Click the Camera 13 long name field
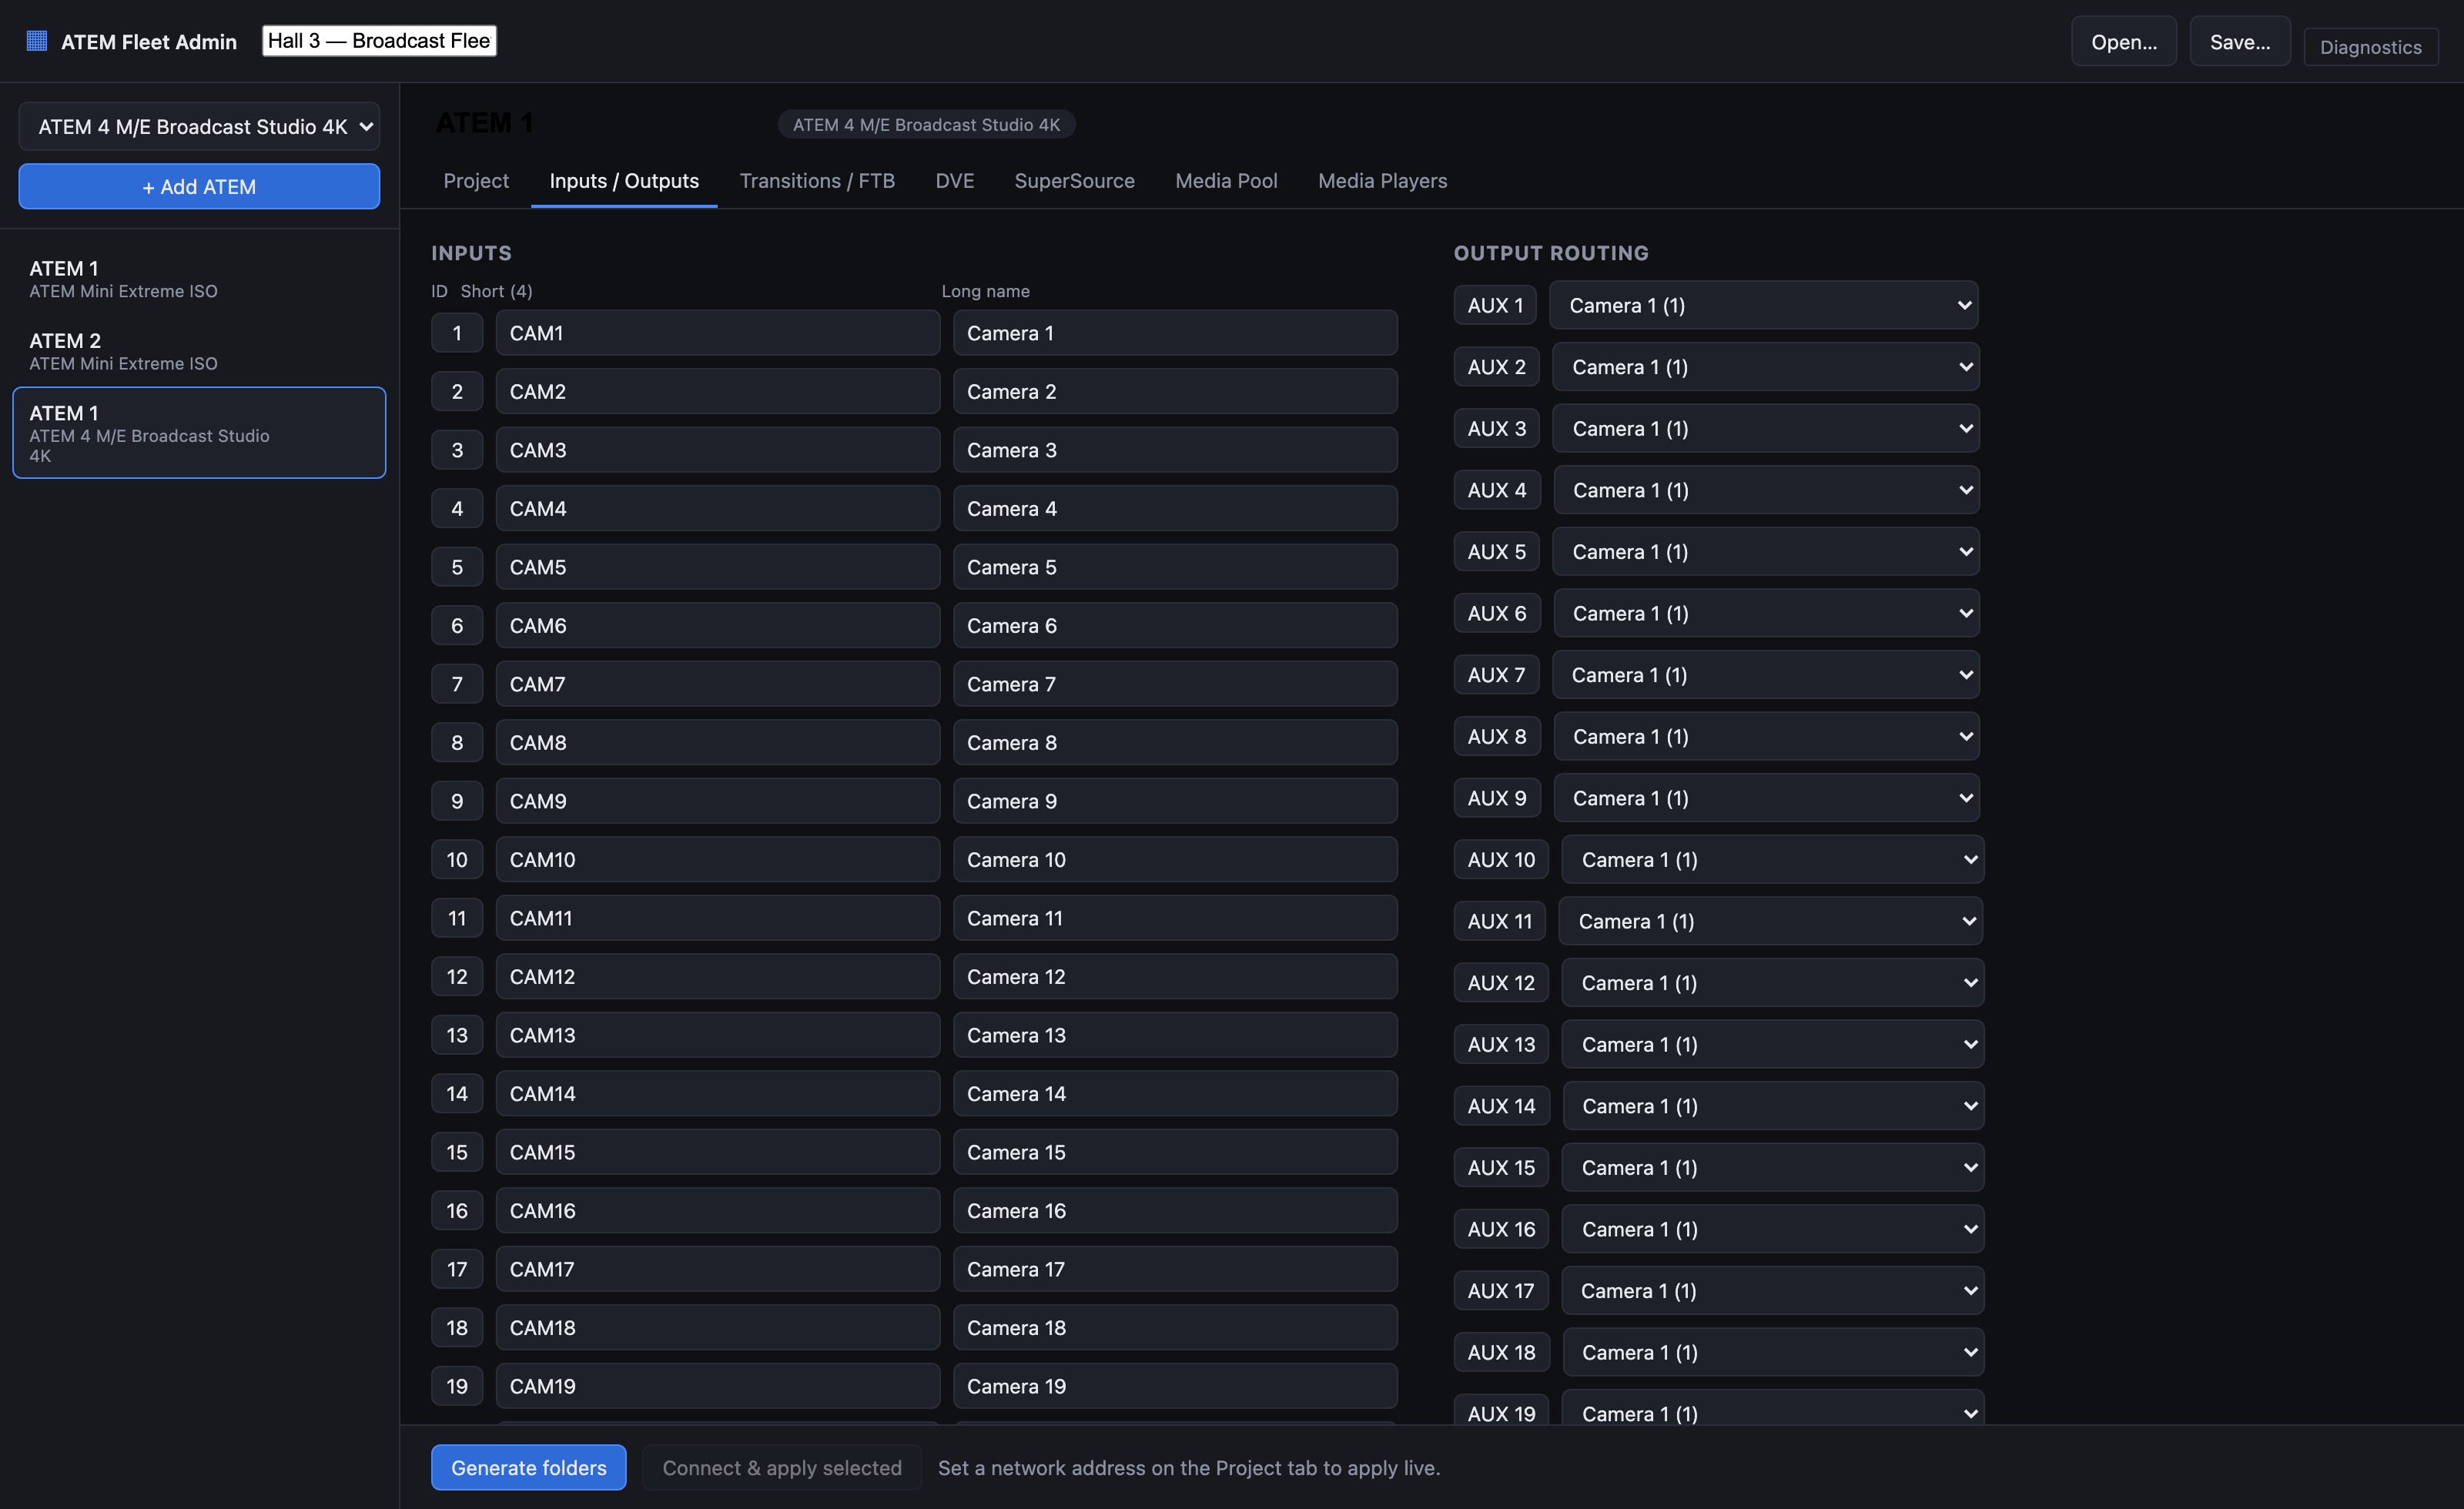2464x1509 pixels. click(1175, 1035)
